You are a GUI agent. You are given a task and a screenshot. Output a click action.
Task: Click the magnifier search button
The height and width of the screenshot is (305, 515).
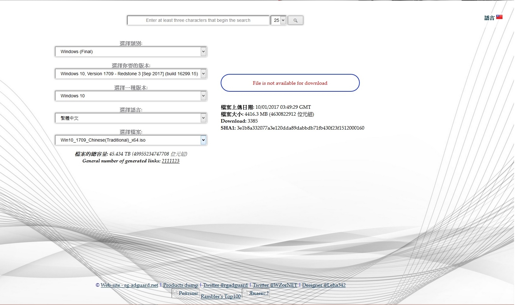click(x=295, y=20)
